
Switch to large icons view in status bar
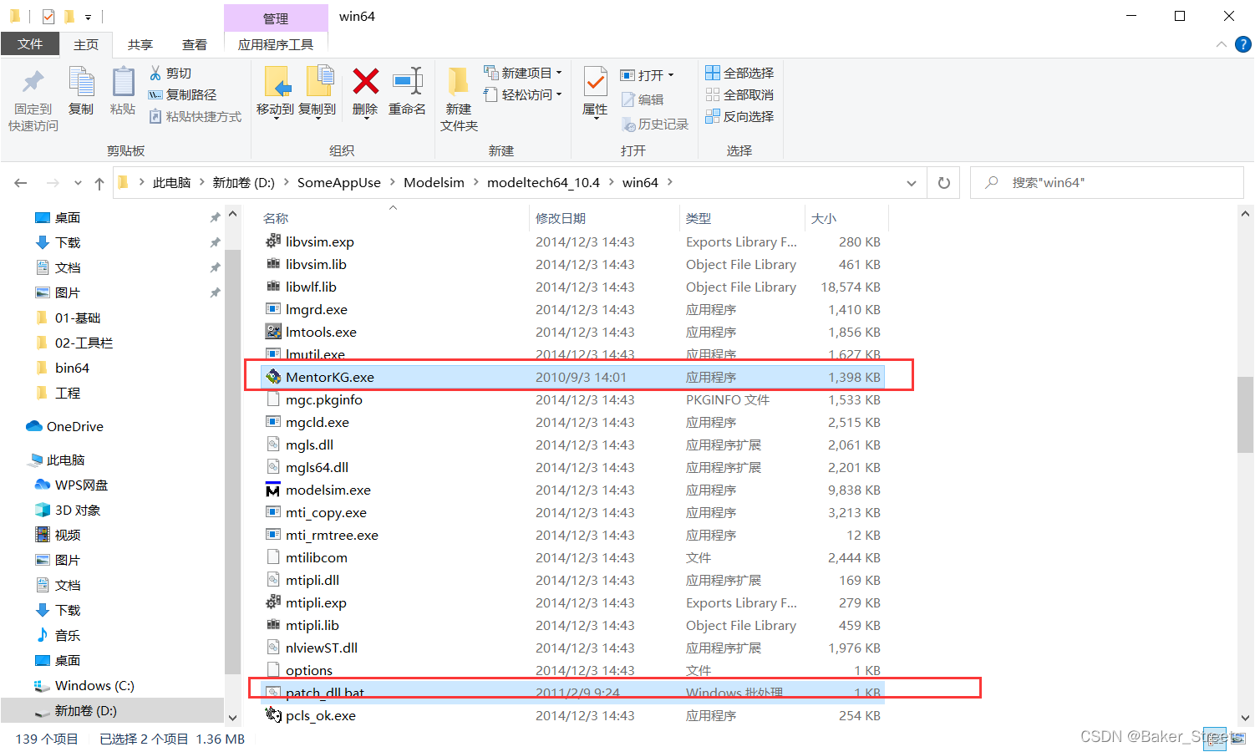click(x=1237, y=739)
